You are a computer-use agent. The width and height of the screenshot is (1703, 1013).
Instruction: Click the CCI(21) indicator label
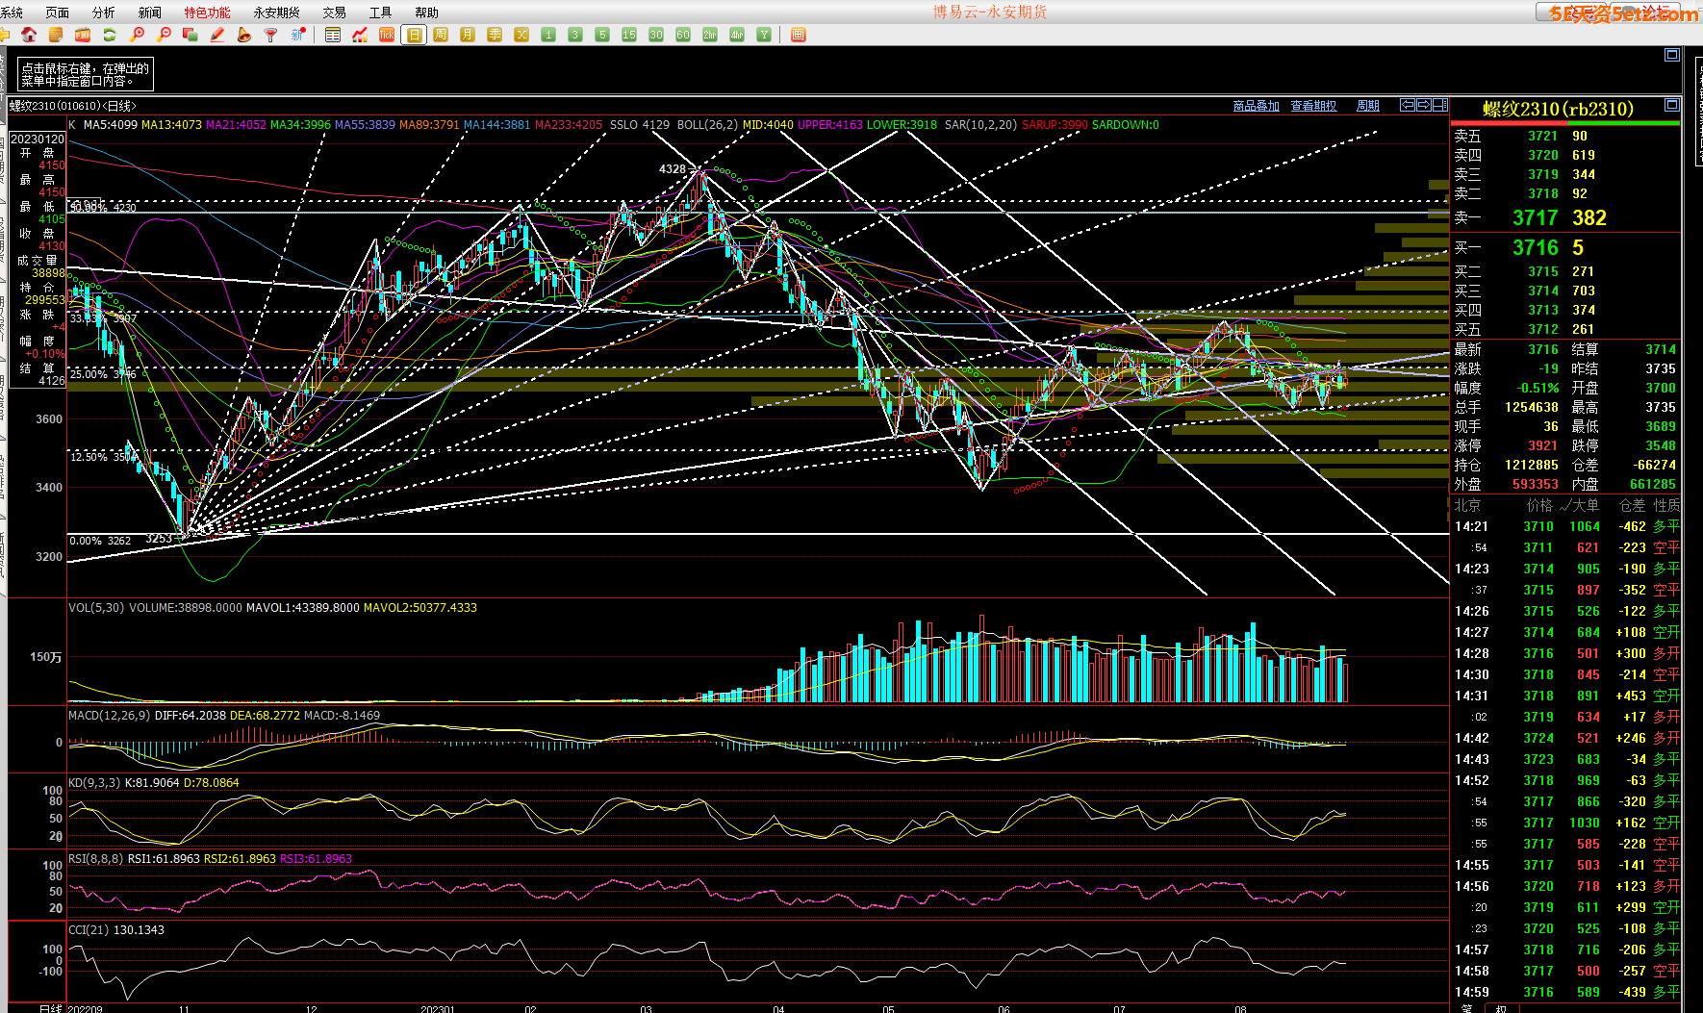click(x=89, y=930)
